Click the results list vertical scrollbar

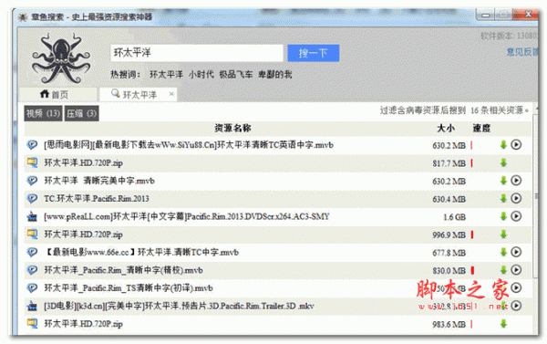click(537, 195)
